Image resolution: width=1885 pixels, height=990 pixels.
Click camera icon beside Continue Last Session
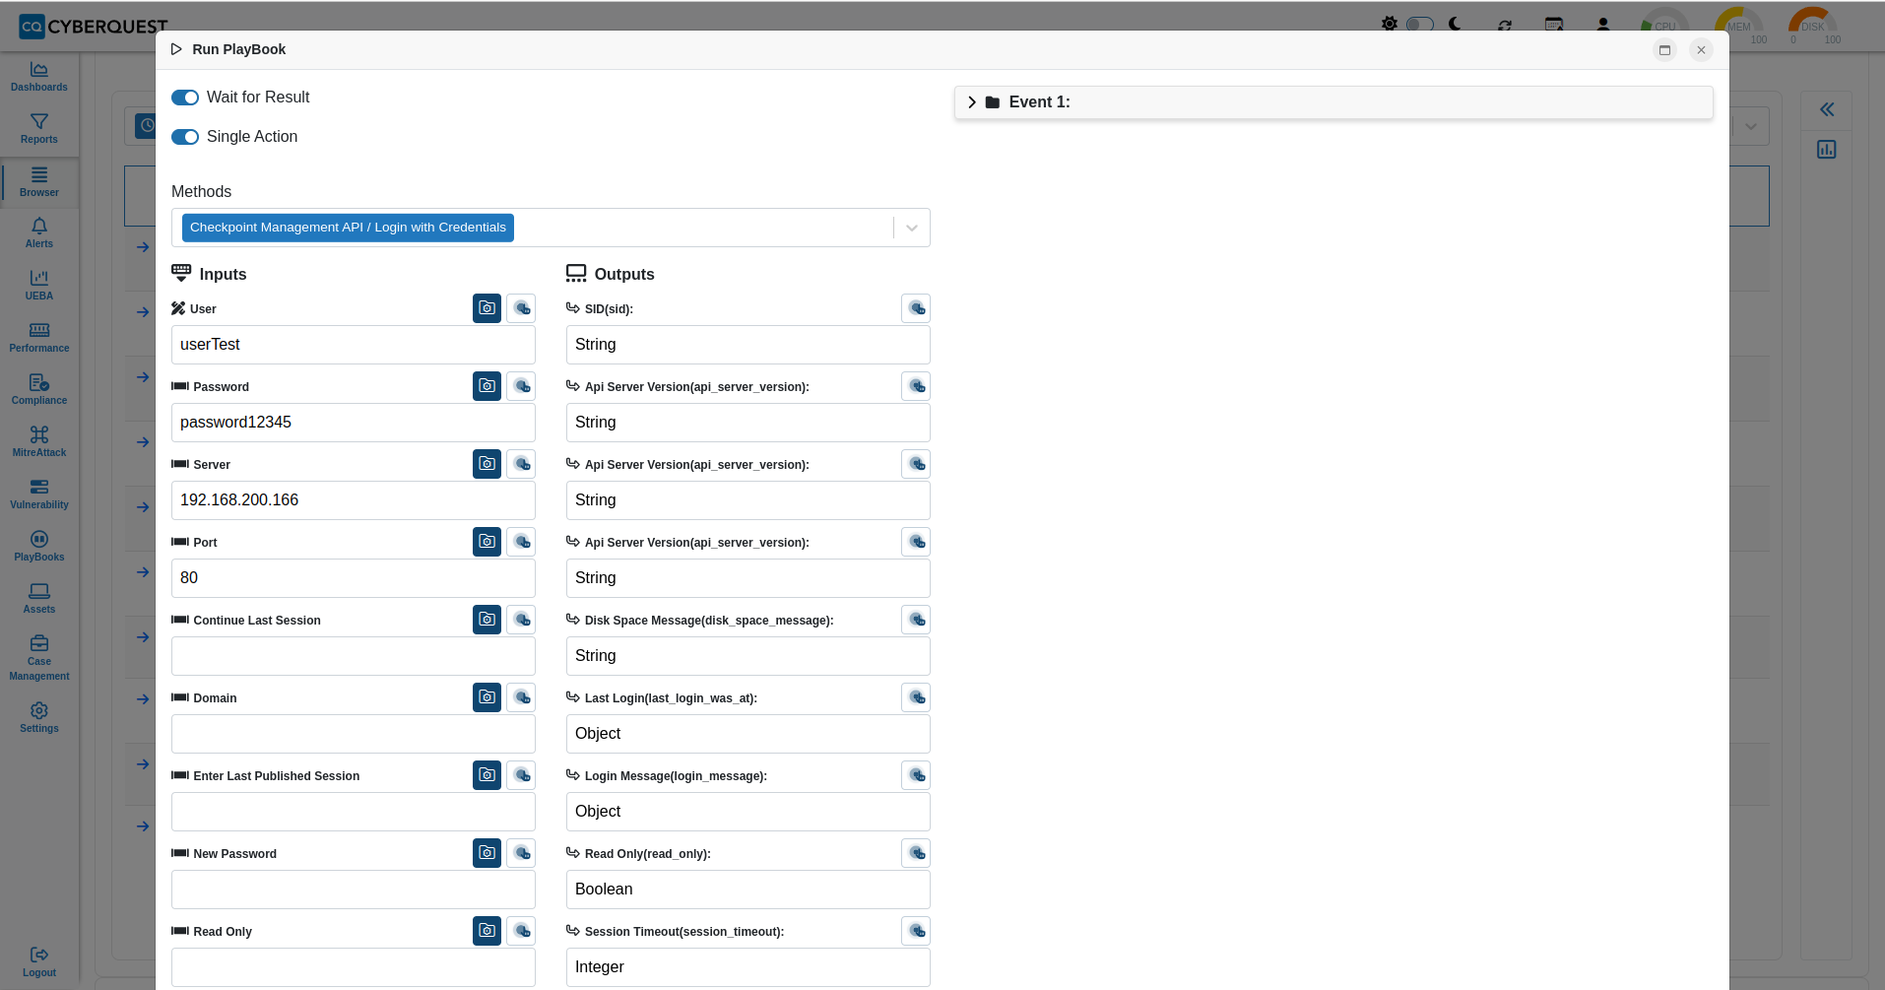[x=487, y=620]
